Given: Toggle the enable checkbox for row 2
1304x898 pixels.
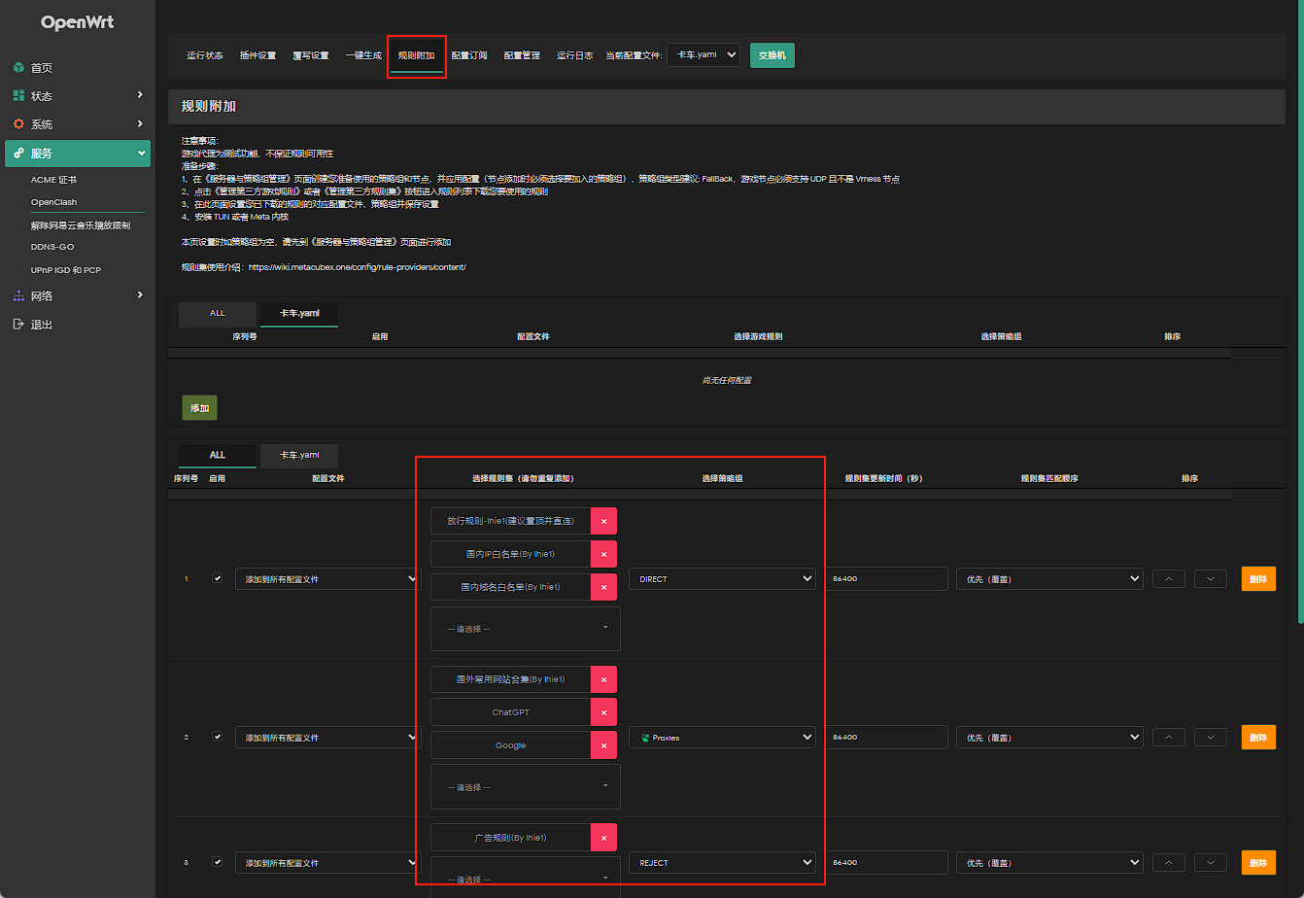Looking at the screenshot, I should pyautogui.click(x=218, y=736).
